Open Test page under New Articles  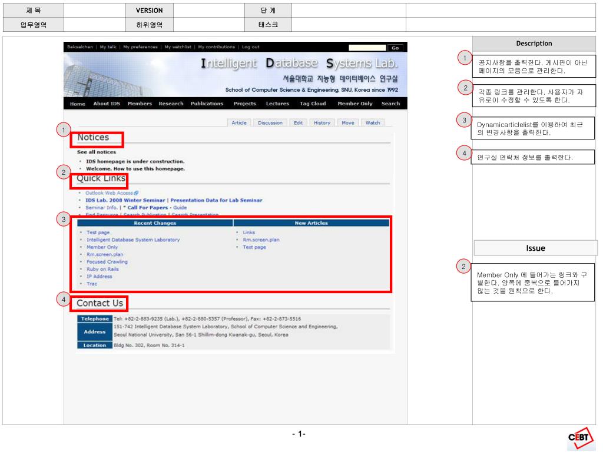254,247
